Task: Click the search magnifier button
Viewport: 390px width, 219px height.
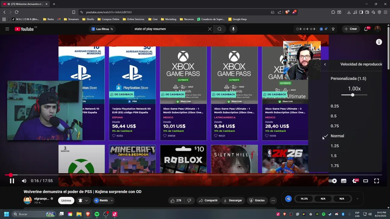Action: pyautogui.click(x=219, y=29)
